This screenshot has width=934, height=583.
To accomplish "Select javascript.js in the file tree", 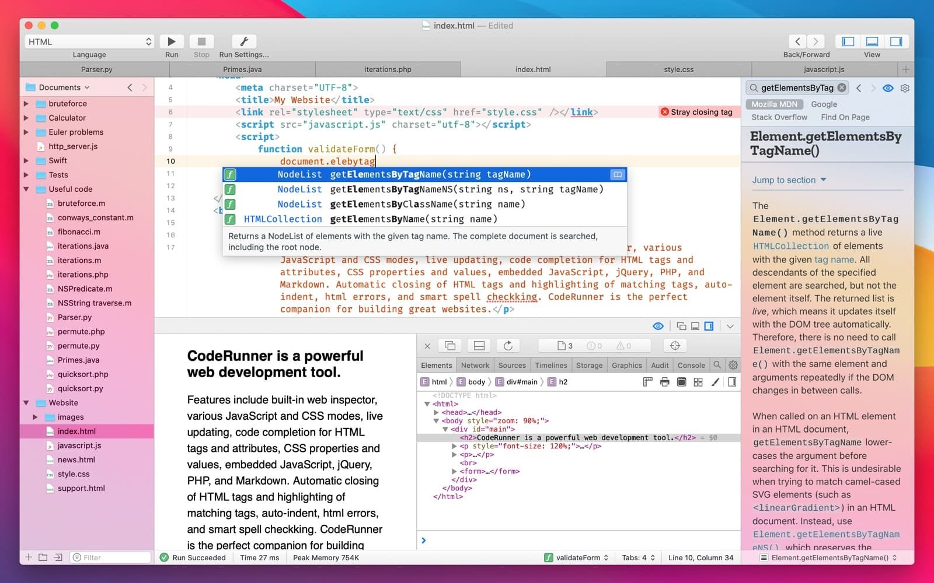I will tap(79, 445).
